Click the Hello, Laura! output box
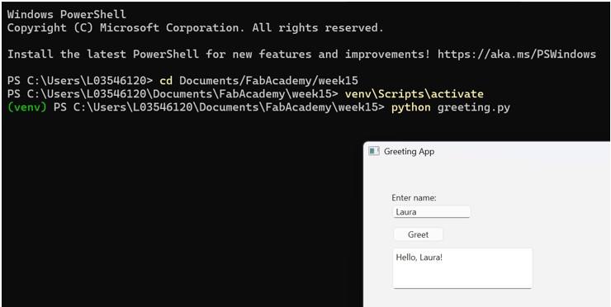Image resolution: width=611 pixels, height=307 pixels. pos(462,268)
